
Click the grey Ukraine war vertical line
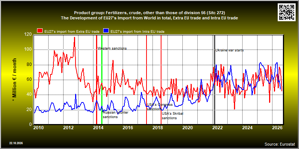point(214,80)
